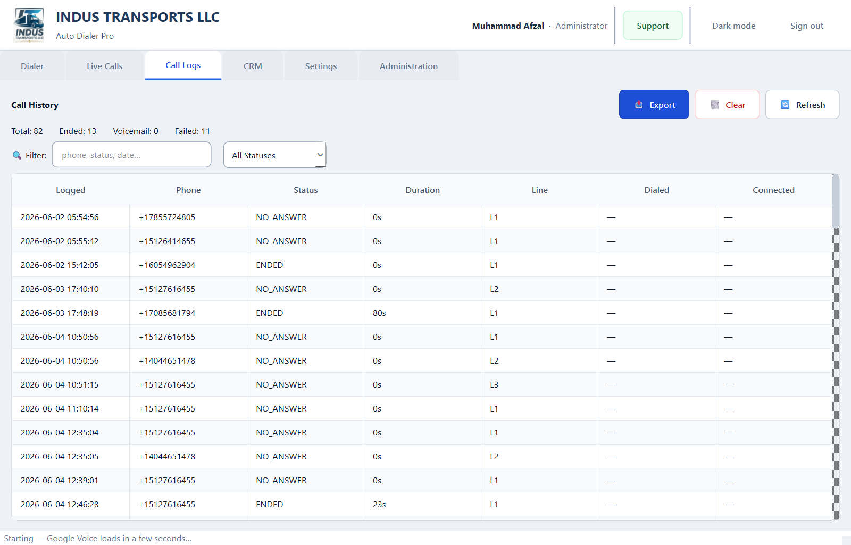Click the call table vertical scrollbar
Screen dimensions: 851x545
coord(836,347)
